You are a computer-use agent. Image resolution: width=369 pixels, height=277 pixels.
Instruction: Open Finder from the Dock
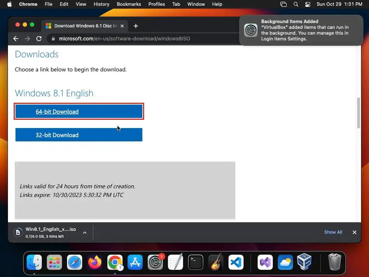click(x=34, y=262)
